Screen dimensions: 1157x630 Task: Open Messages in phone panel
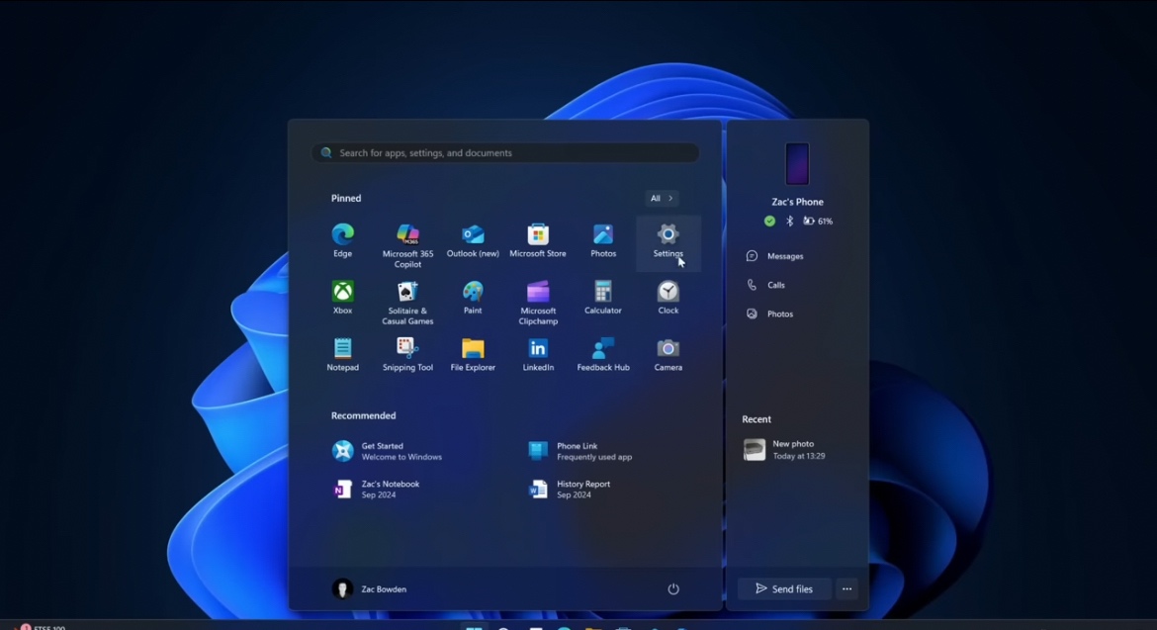click(774, 256)
